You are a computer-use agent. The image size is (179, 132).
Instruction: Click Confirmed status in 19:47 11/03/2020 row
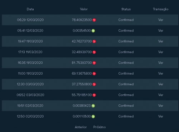126,41
